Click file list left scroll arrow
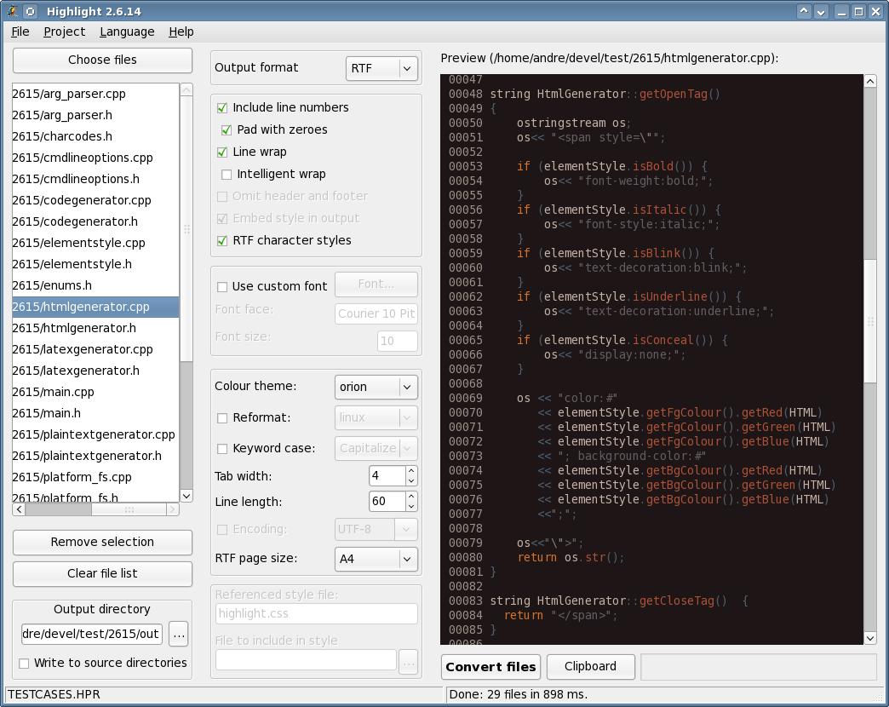 [20, 509]
